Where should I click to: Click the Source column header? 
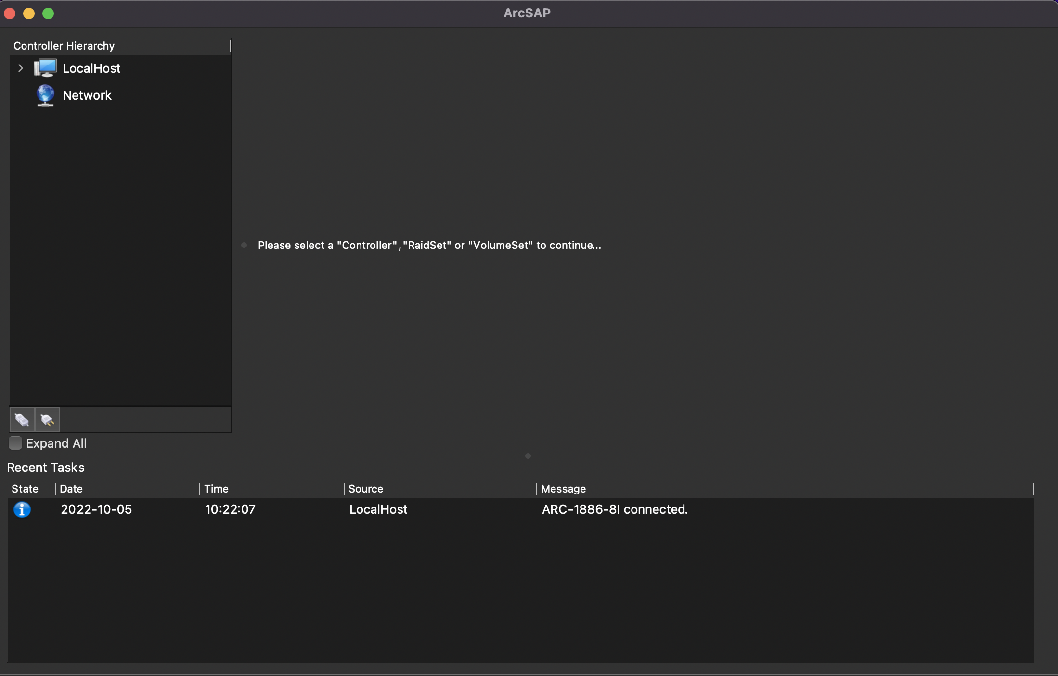(x=366, y=489)
